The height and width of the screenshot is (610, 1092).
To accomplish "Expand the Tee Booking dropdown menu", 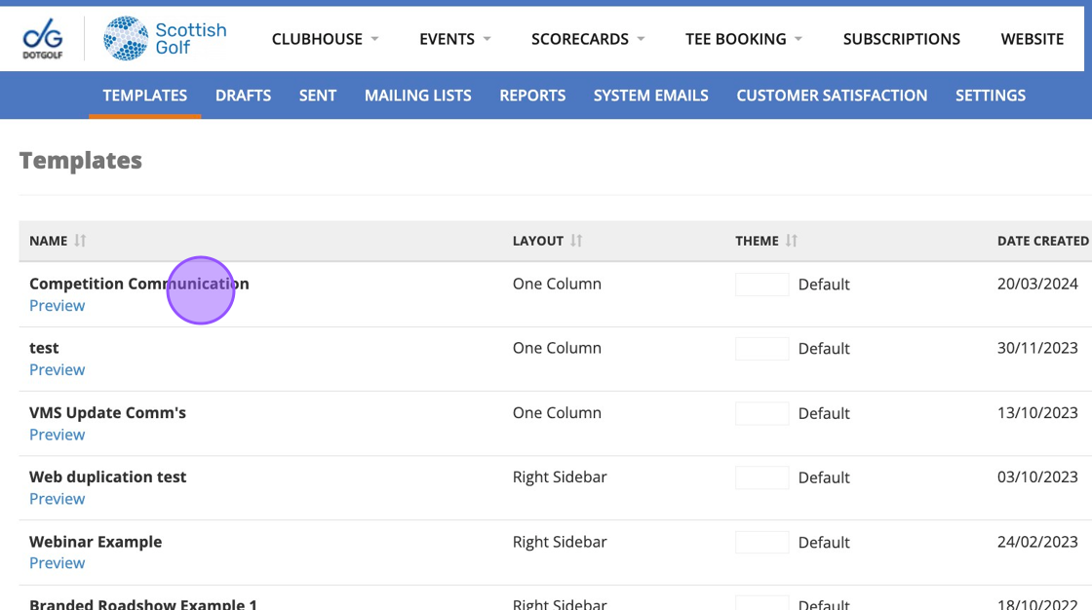I will pyautogui.click(x=743, y=39).
